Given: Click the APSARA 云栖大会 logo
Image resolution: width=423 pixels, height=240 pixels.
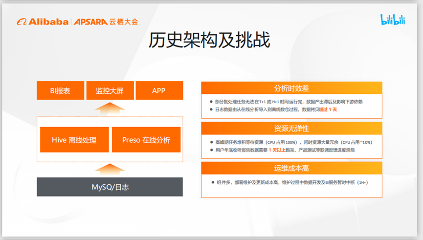Looking at the screenshot, I should click(106, 22).
